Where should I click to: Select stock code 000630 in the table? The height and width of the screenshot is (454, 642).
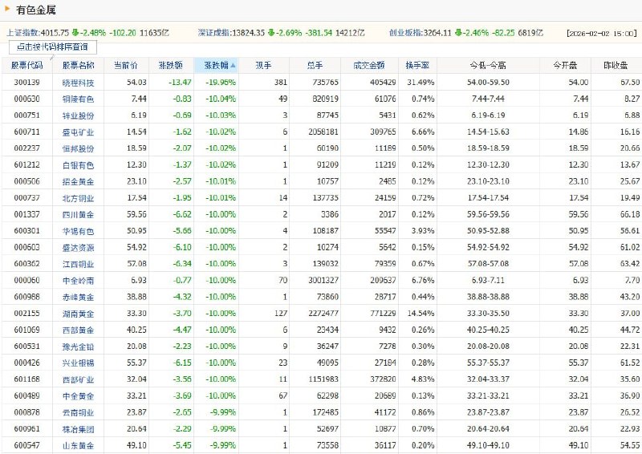click(x=26, y=99)
